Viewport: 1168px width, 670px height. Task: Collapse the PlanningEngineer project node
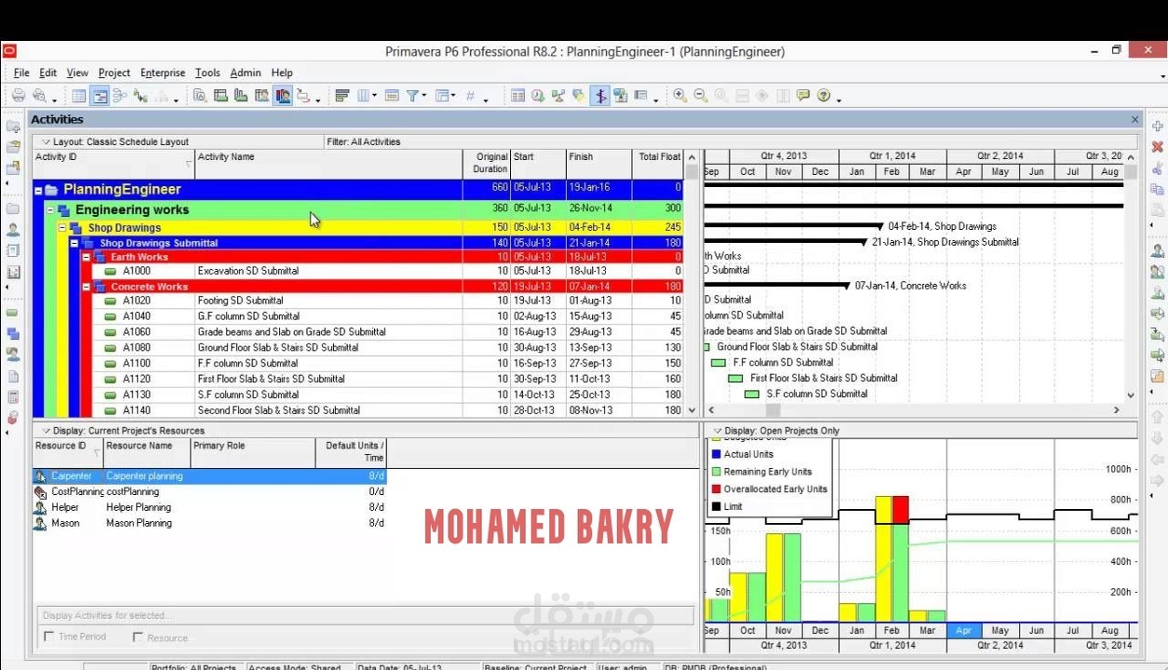(x=39, y=190)
